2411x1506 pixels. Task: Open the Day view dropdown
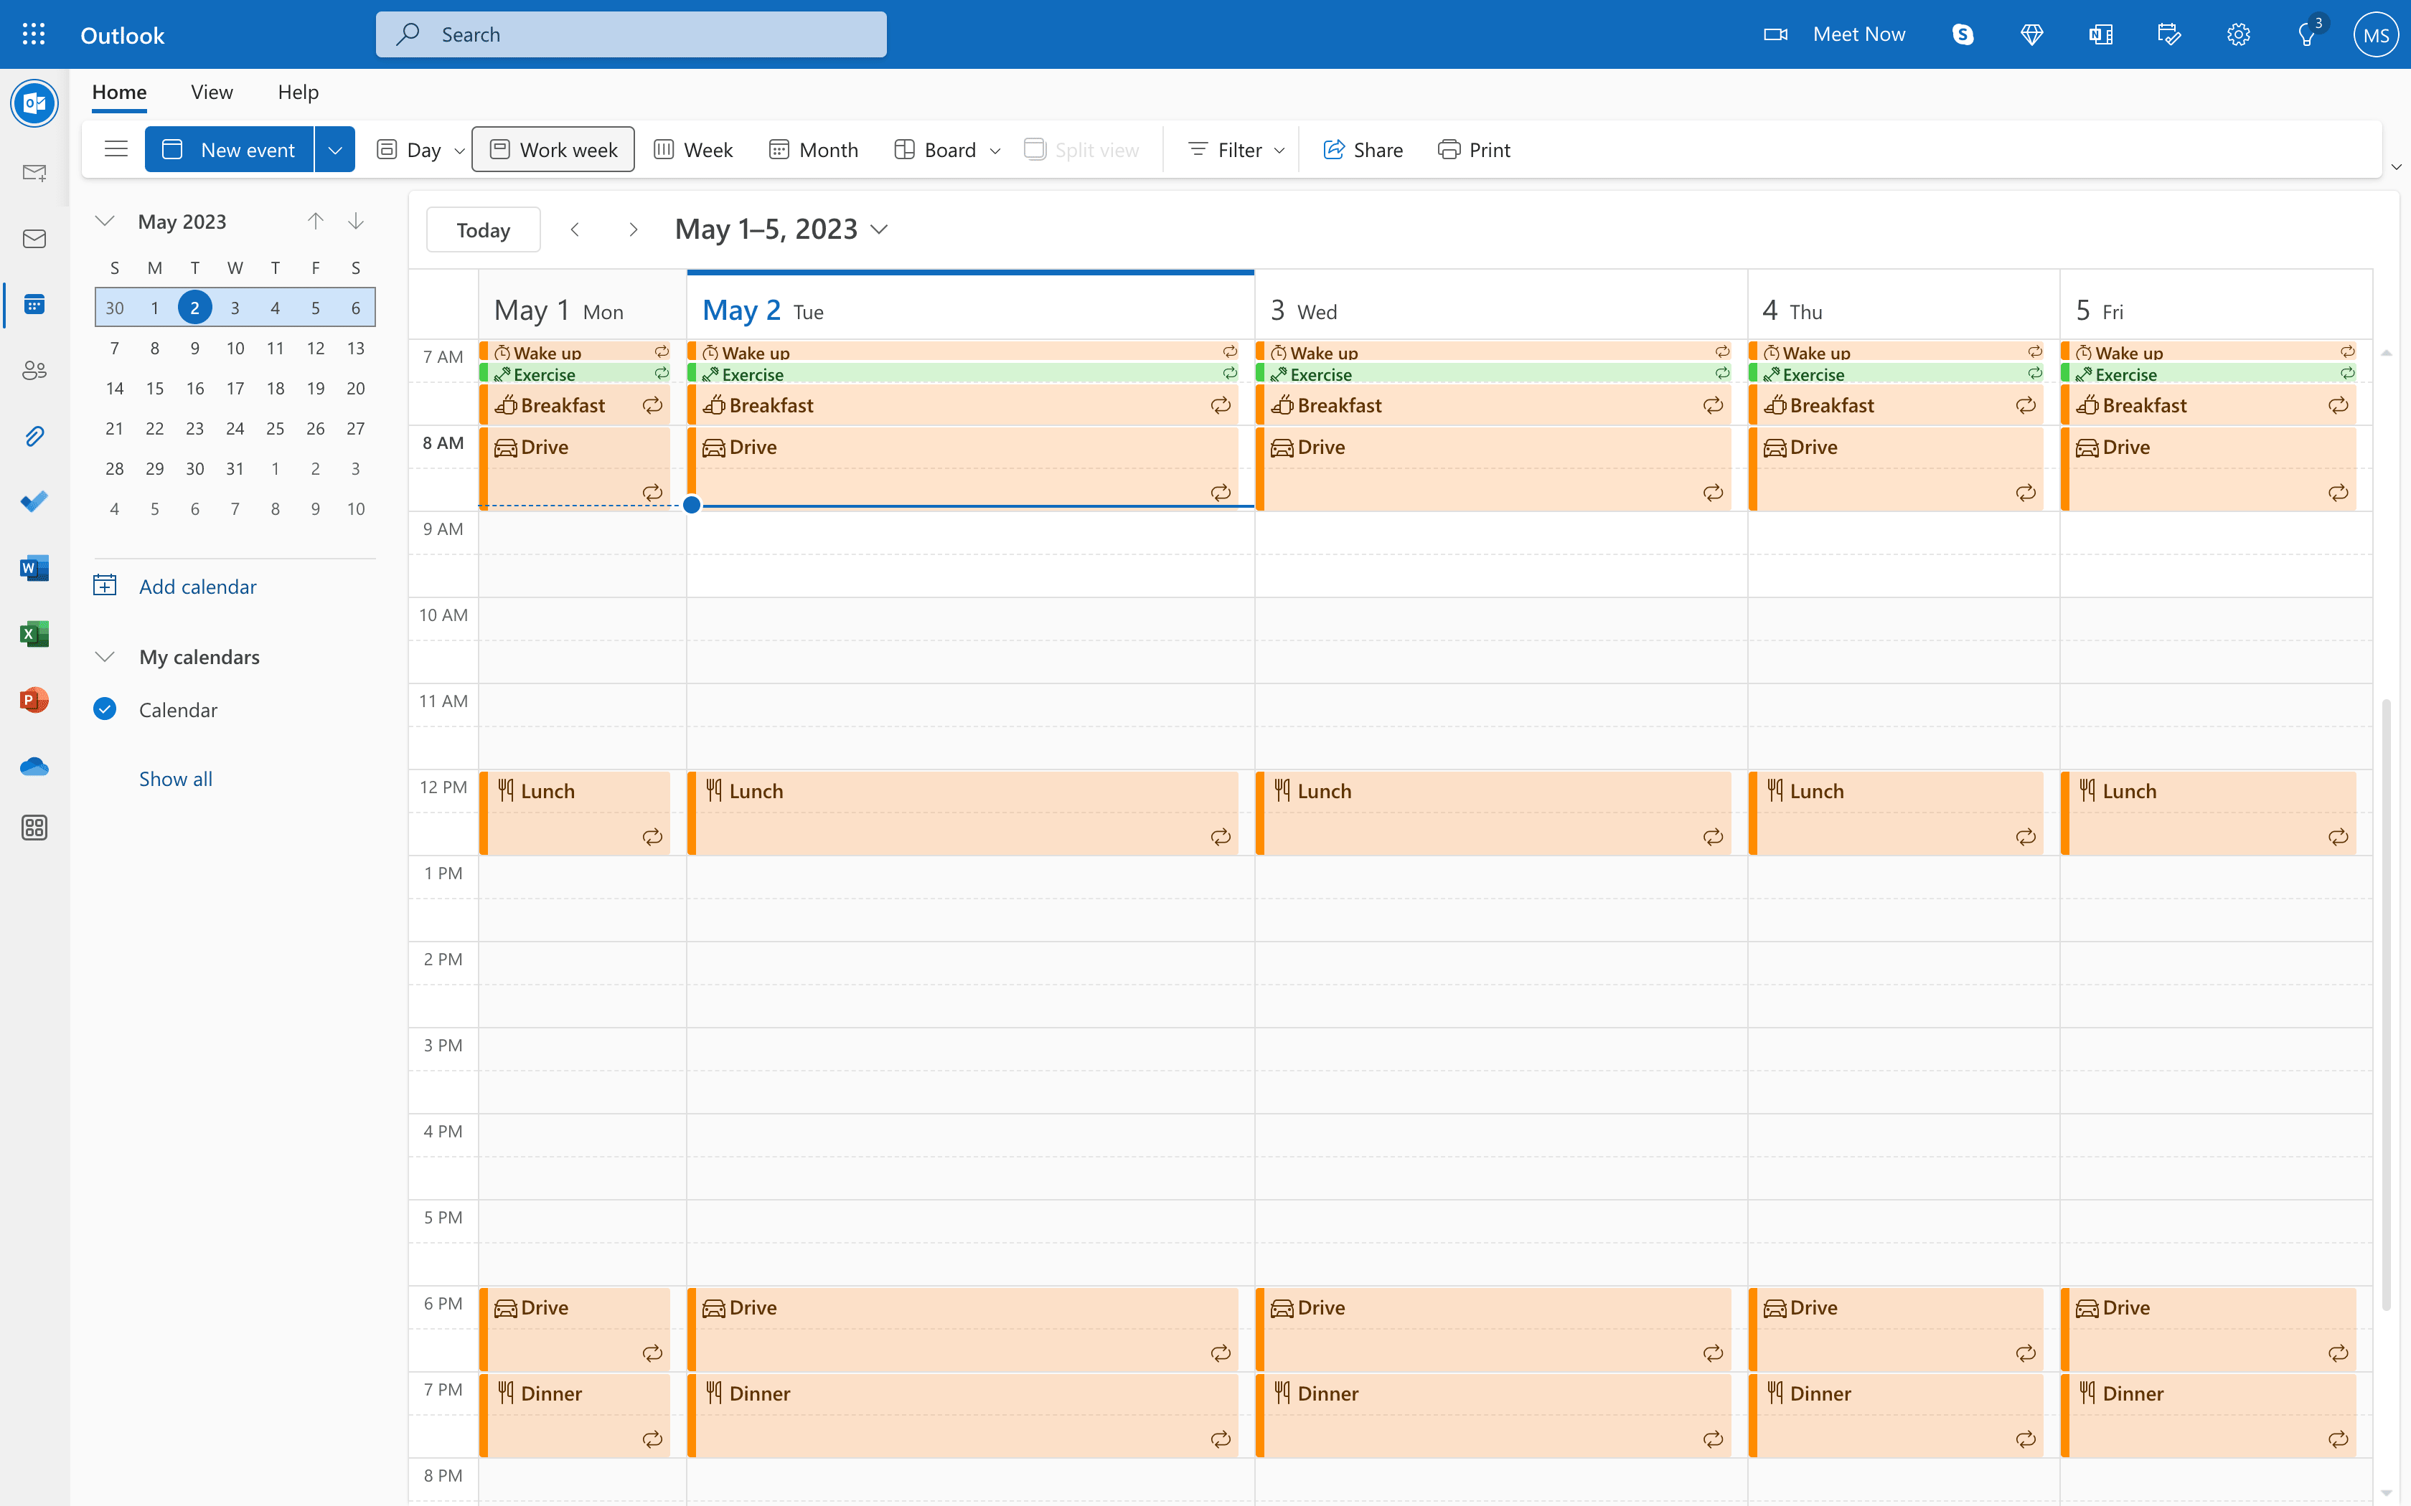(x=459, y=149)
